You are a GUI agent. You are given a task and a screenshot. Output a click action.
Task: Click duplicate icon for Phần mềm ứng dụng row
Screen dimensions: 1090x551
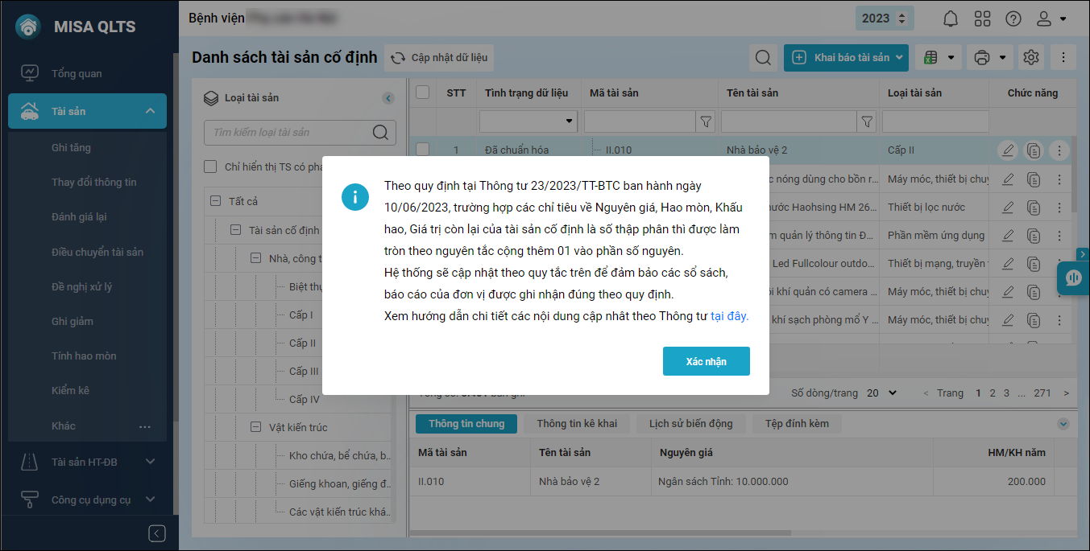tap(1034, 235)
